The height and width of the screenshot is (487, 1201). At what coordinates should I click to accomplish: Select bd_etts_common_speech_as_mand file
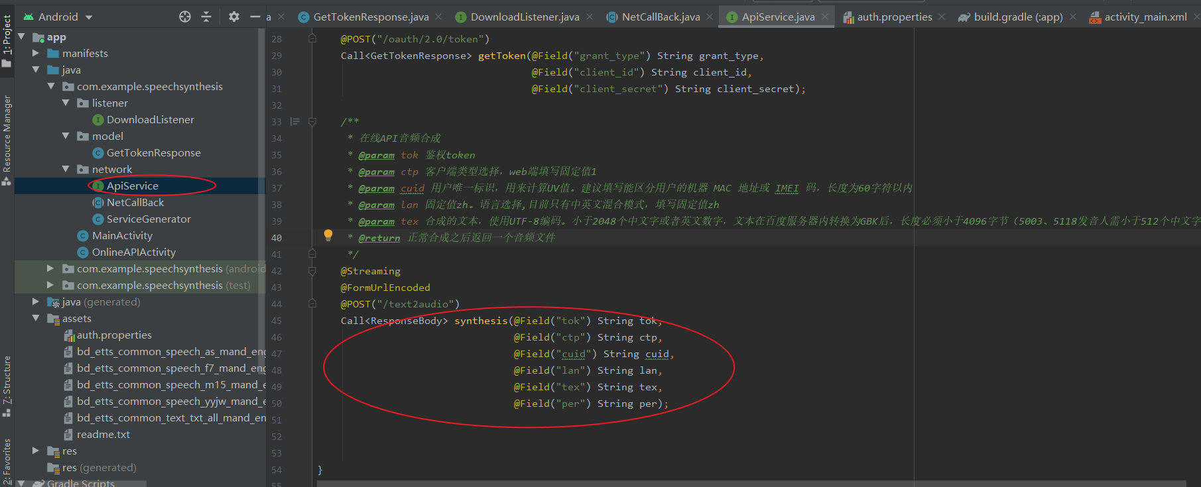(x=171, y=351)
